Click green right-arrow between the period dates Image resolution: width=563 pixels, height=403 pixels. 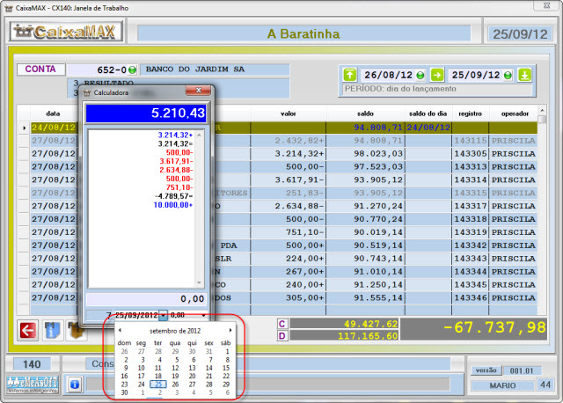(436, 75)
